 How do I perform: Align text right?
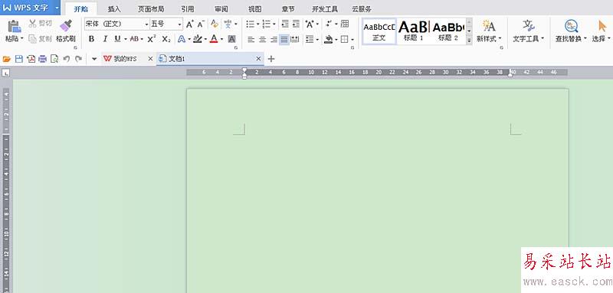tap(274, 39)
